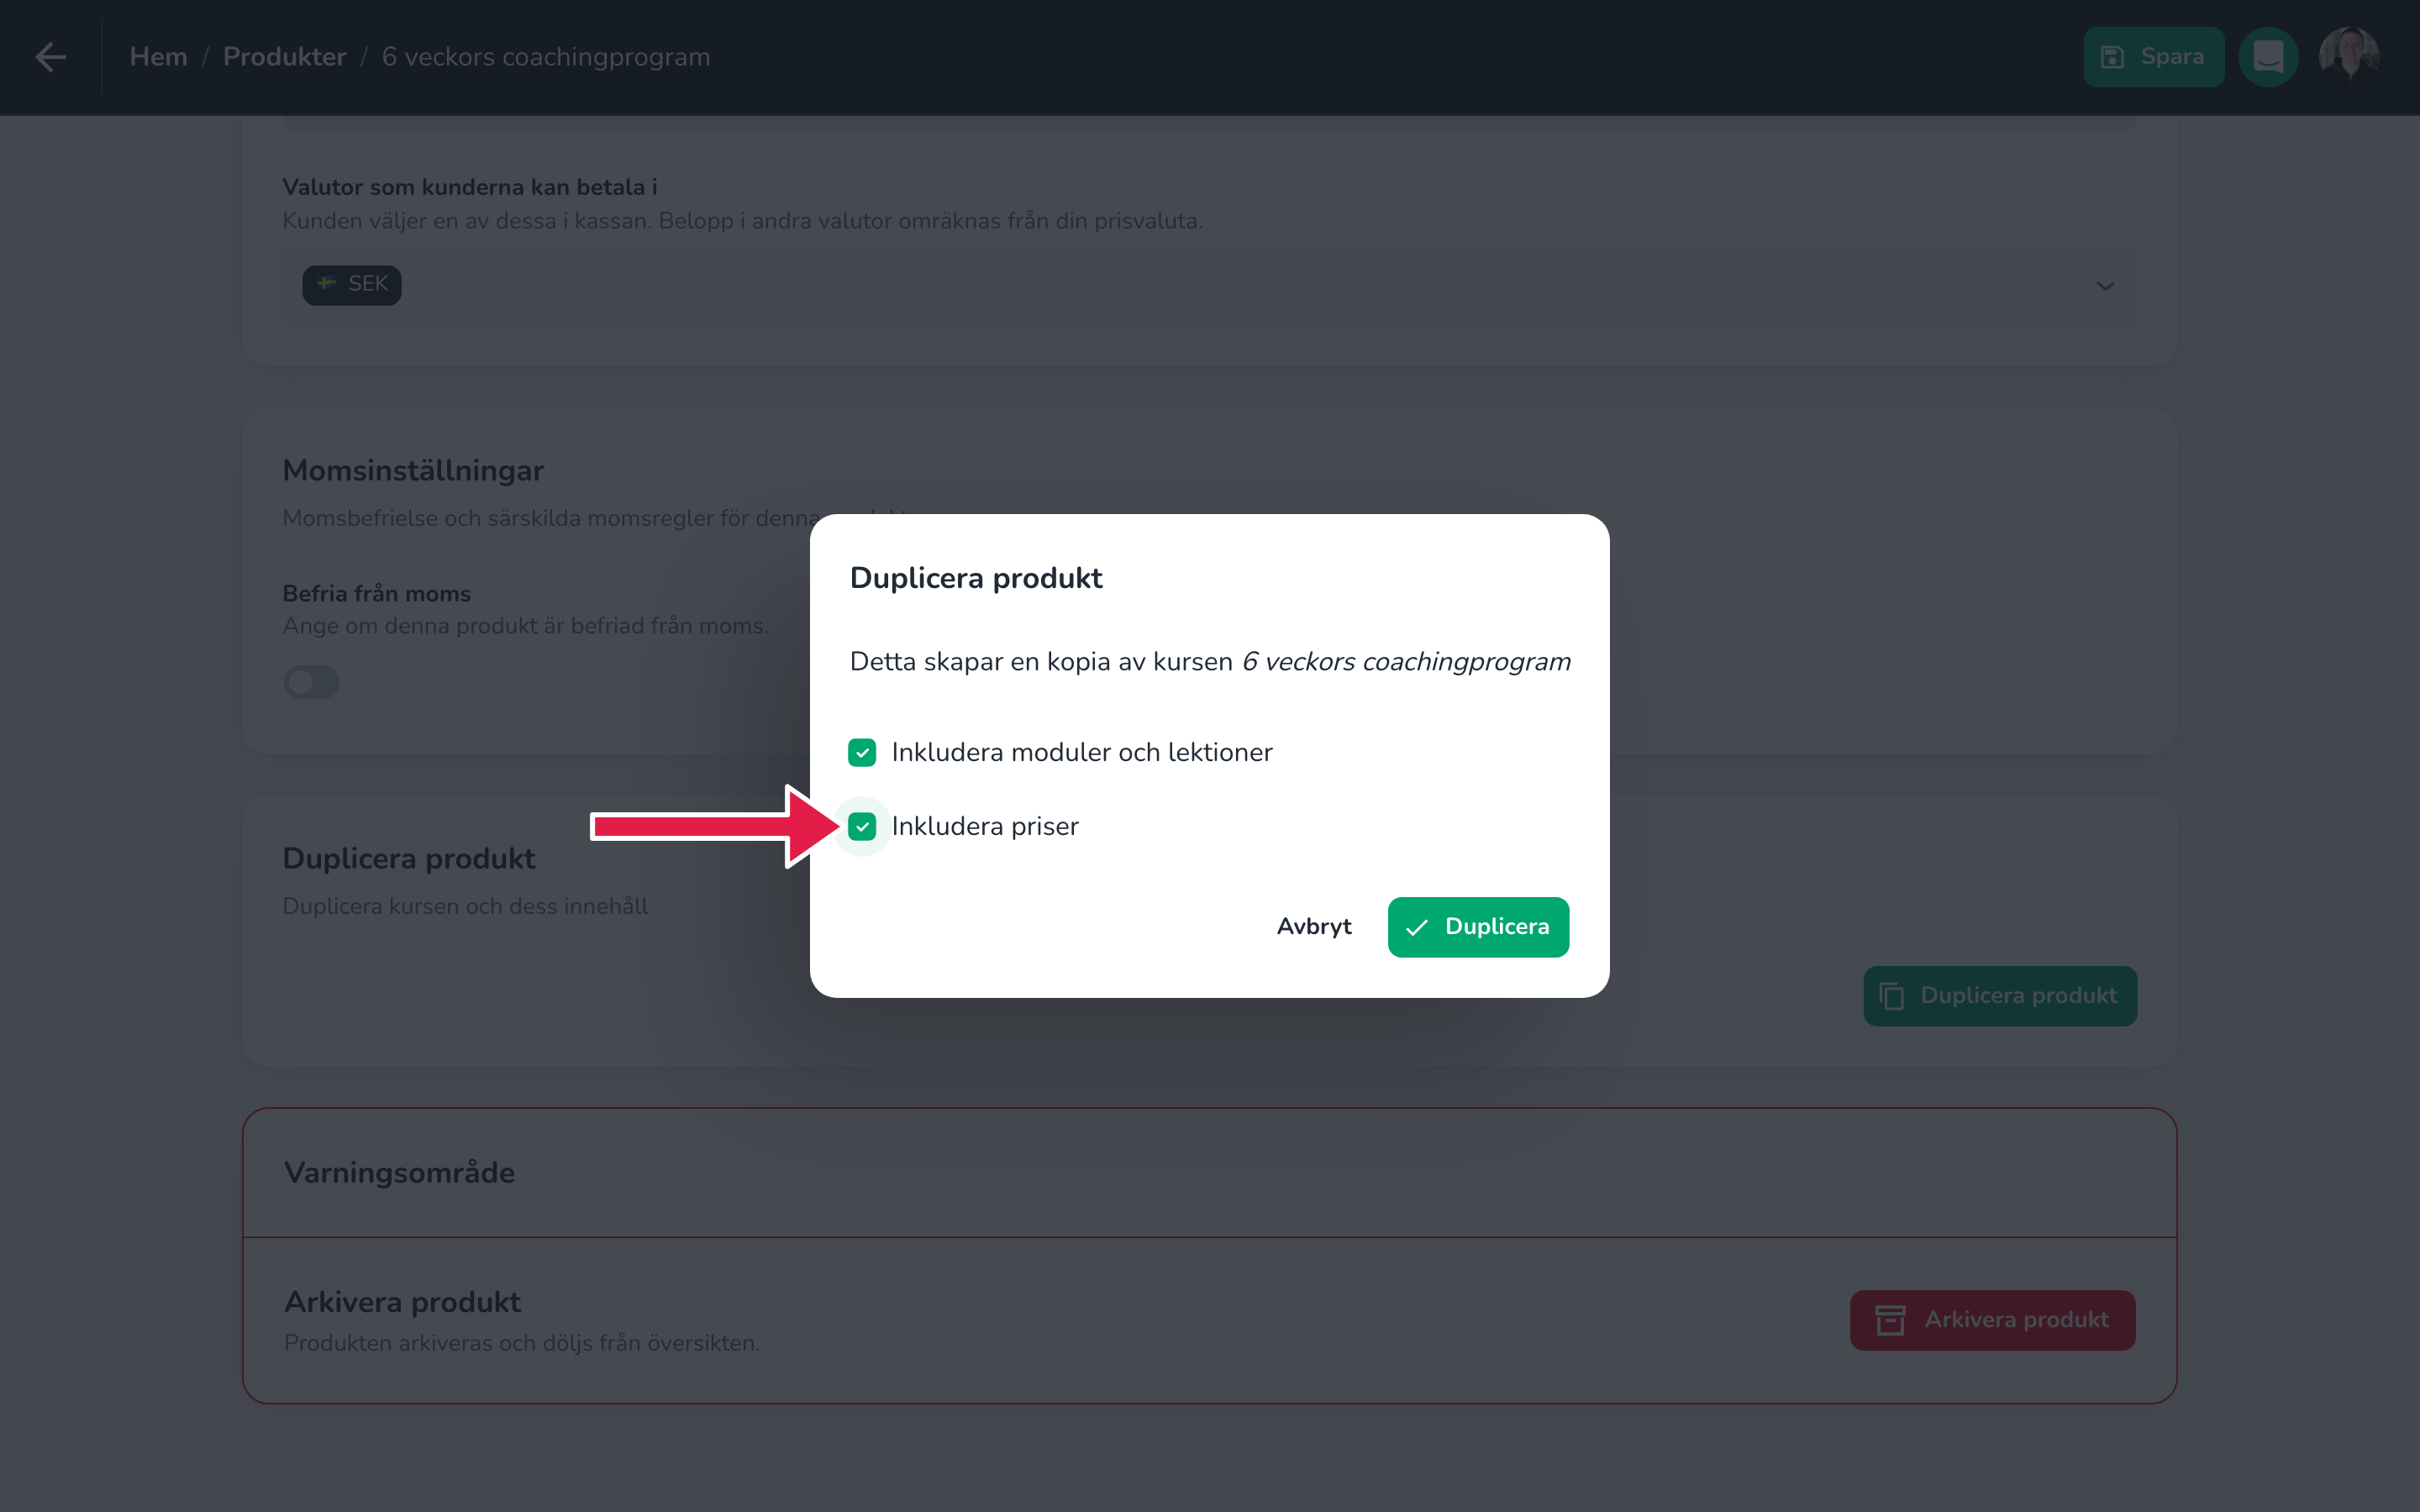Viewport: 2420px width, 1512px height.
Task: Uncheck Inkludera moduler och lektioner
Action: (x=862, y=752)
